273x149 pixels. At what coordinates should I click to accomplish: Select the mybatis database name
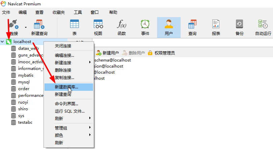pyautogui.click(x=26, y=75)
